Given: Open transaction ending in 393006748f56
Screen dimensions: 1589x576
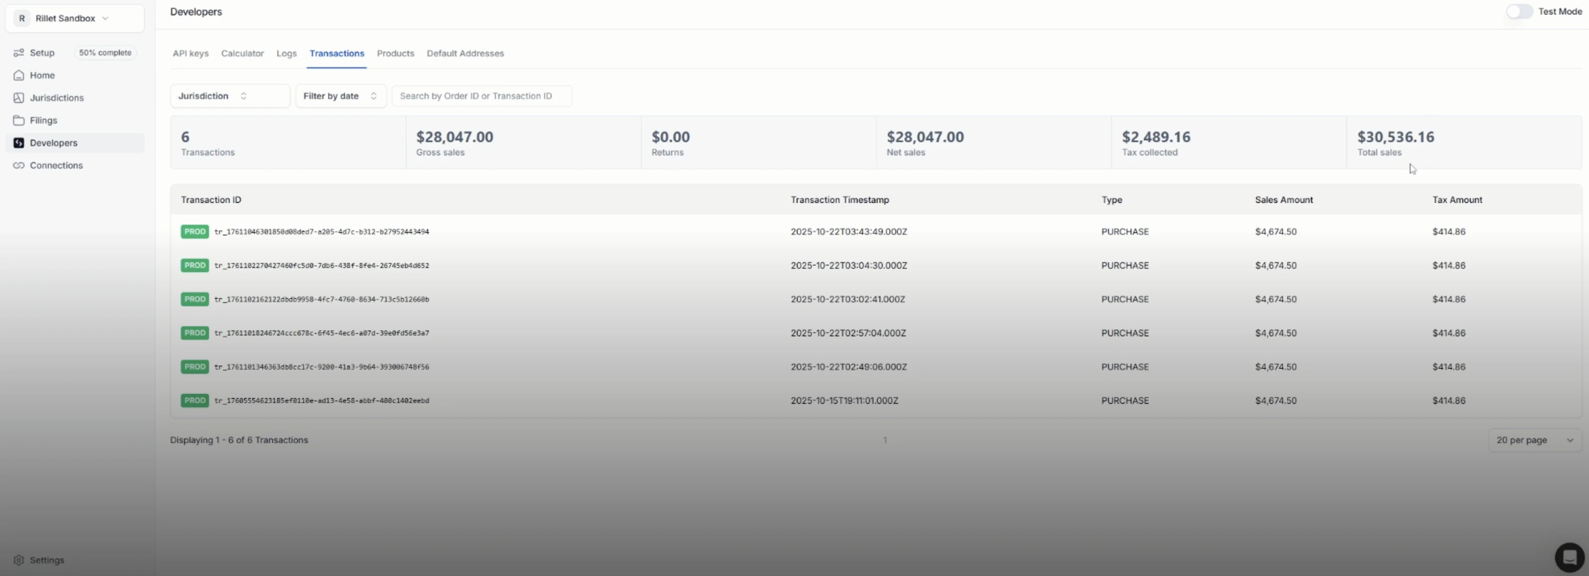Looking at the screenshot, I should 322,367.
